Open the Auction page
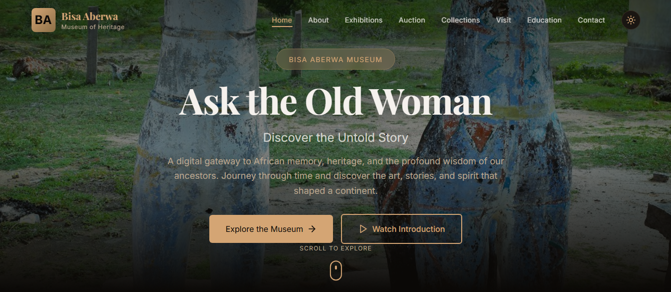The image size is (671, 292). click(x=412, y=20)
